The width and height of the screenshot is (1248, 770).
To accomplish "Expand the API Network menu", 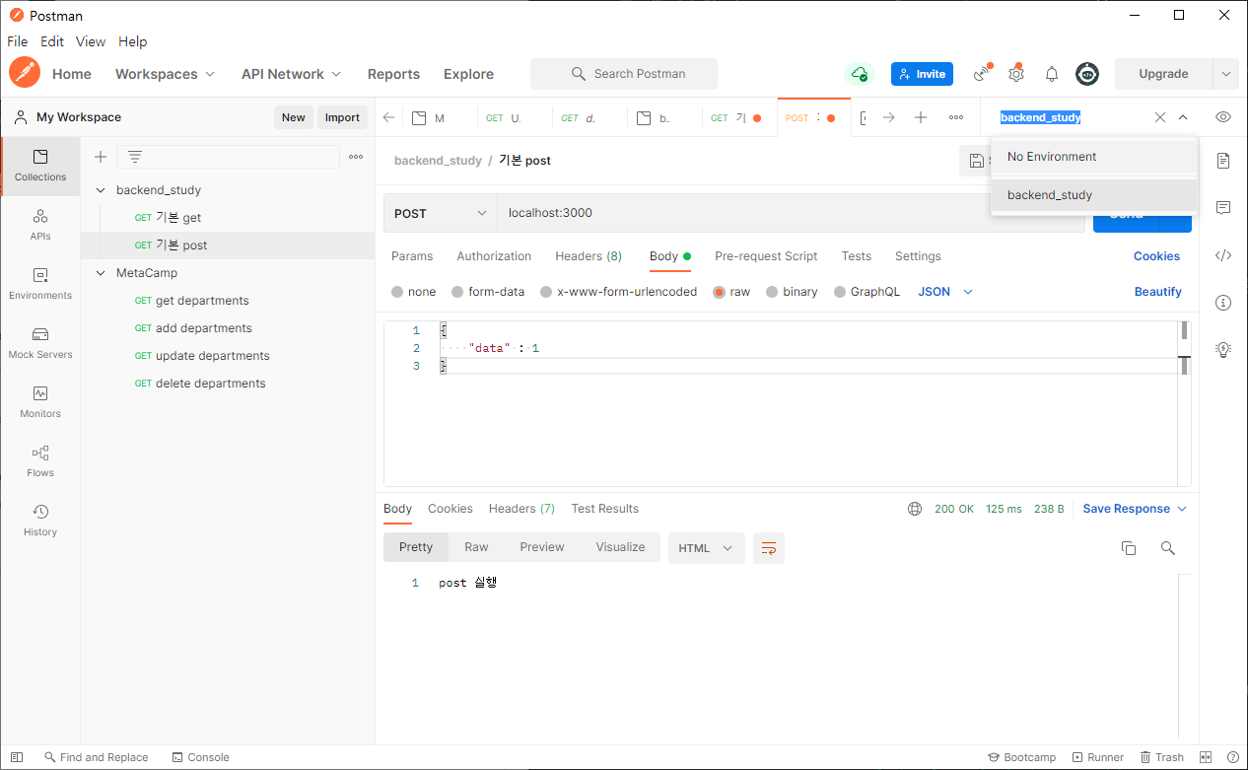I will coord(292,74).
